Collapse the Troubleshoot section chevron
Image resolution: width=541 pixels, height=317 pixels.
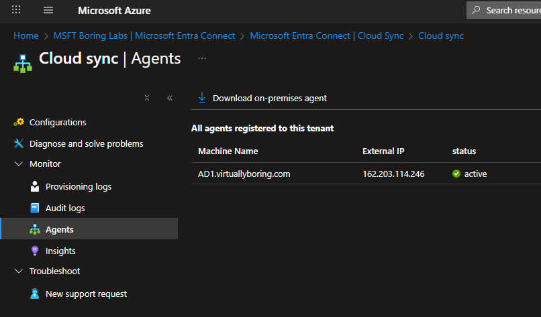(x=19, y=271)
